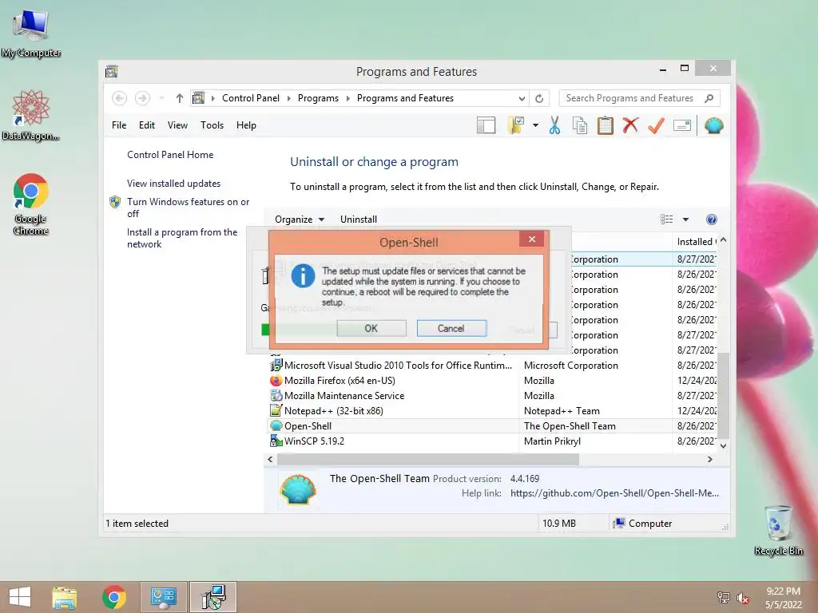Image resolution: width=818 pixels, height=613 pixels.
Task: Click the red X Delete toolbar icon
Action: (x=631, y=125)
